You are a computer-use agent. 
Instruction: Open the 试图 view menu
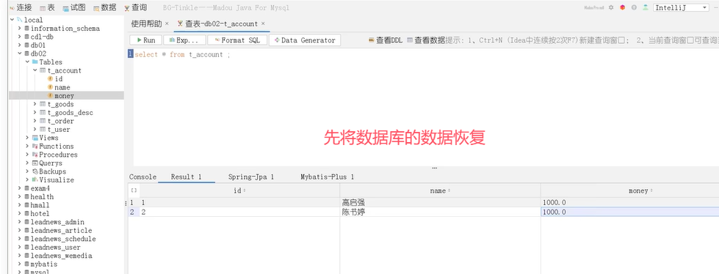(x=74, y=8)
